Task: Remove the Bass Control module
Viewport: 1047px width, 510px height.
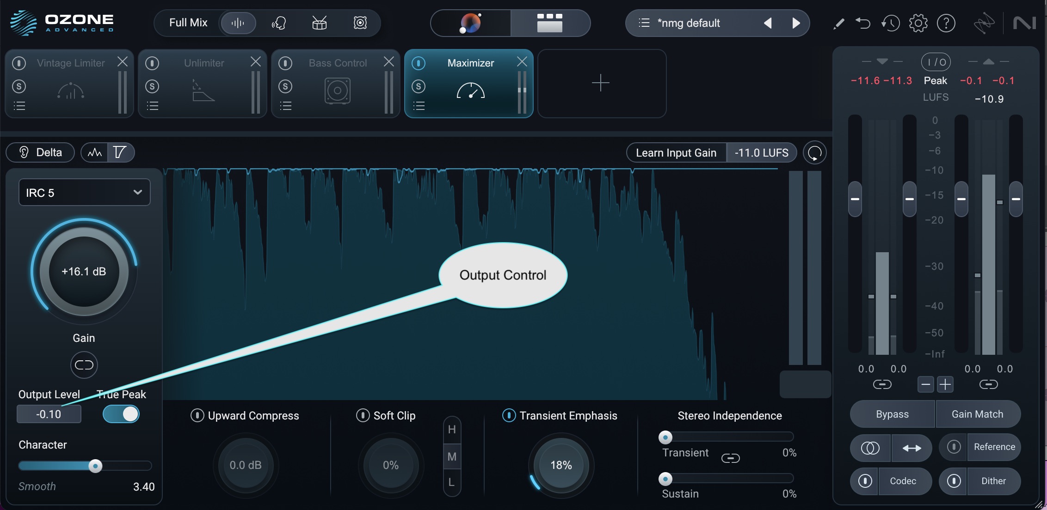Action: (x=389, y=61)
